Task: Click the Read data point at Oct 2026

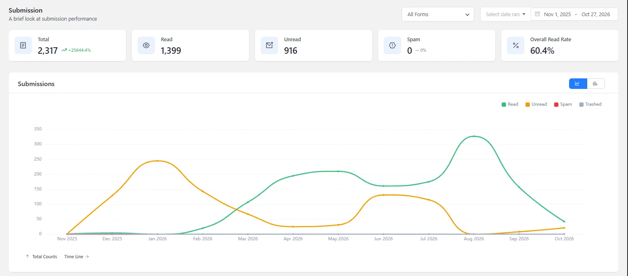Action: 564,221
